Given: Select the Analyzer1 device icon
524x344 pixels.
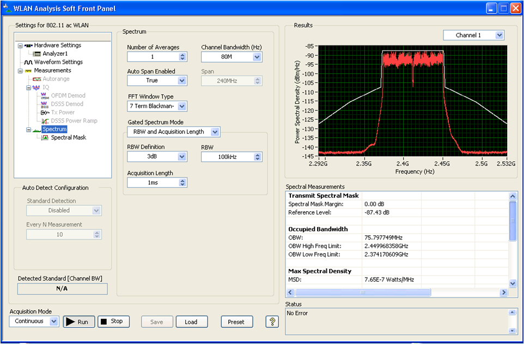Looking at the screenshot, I should tap(36, 54).
